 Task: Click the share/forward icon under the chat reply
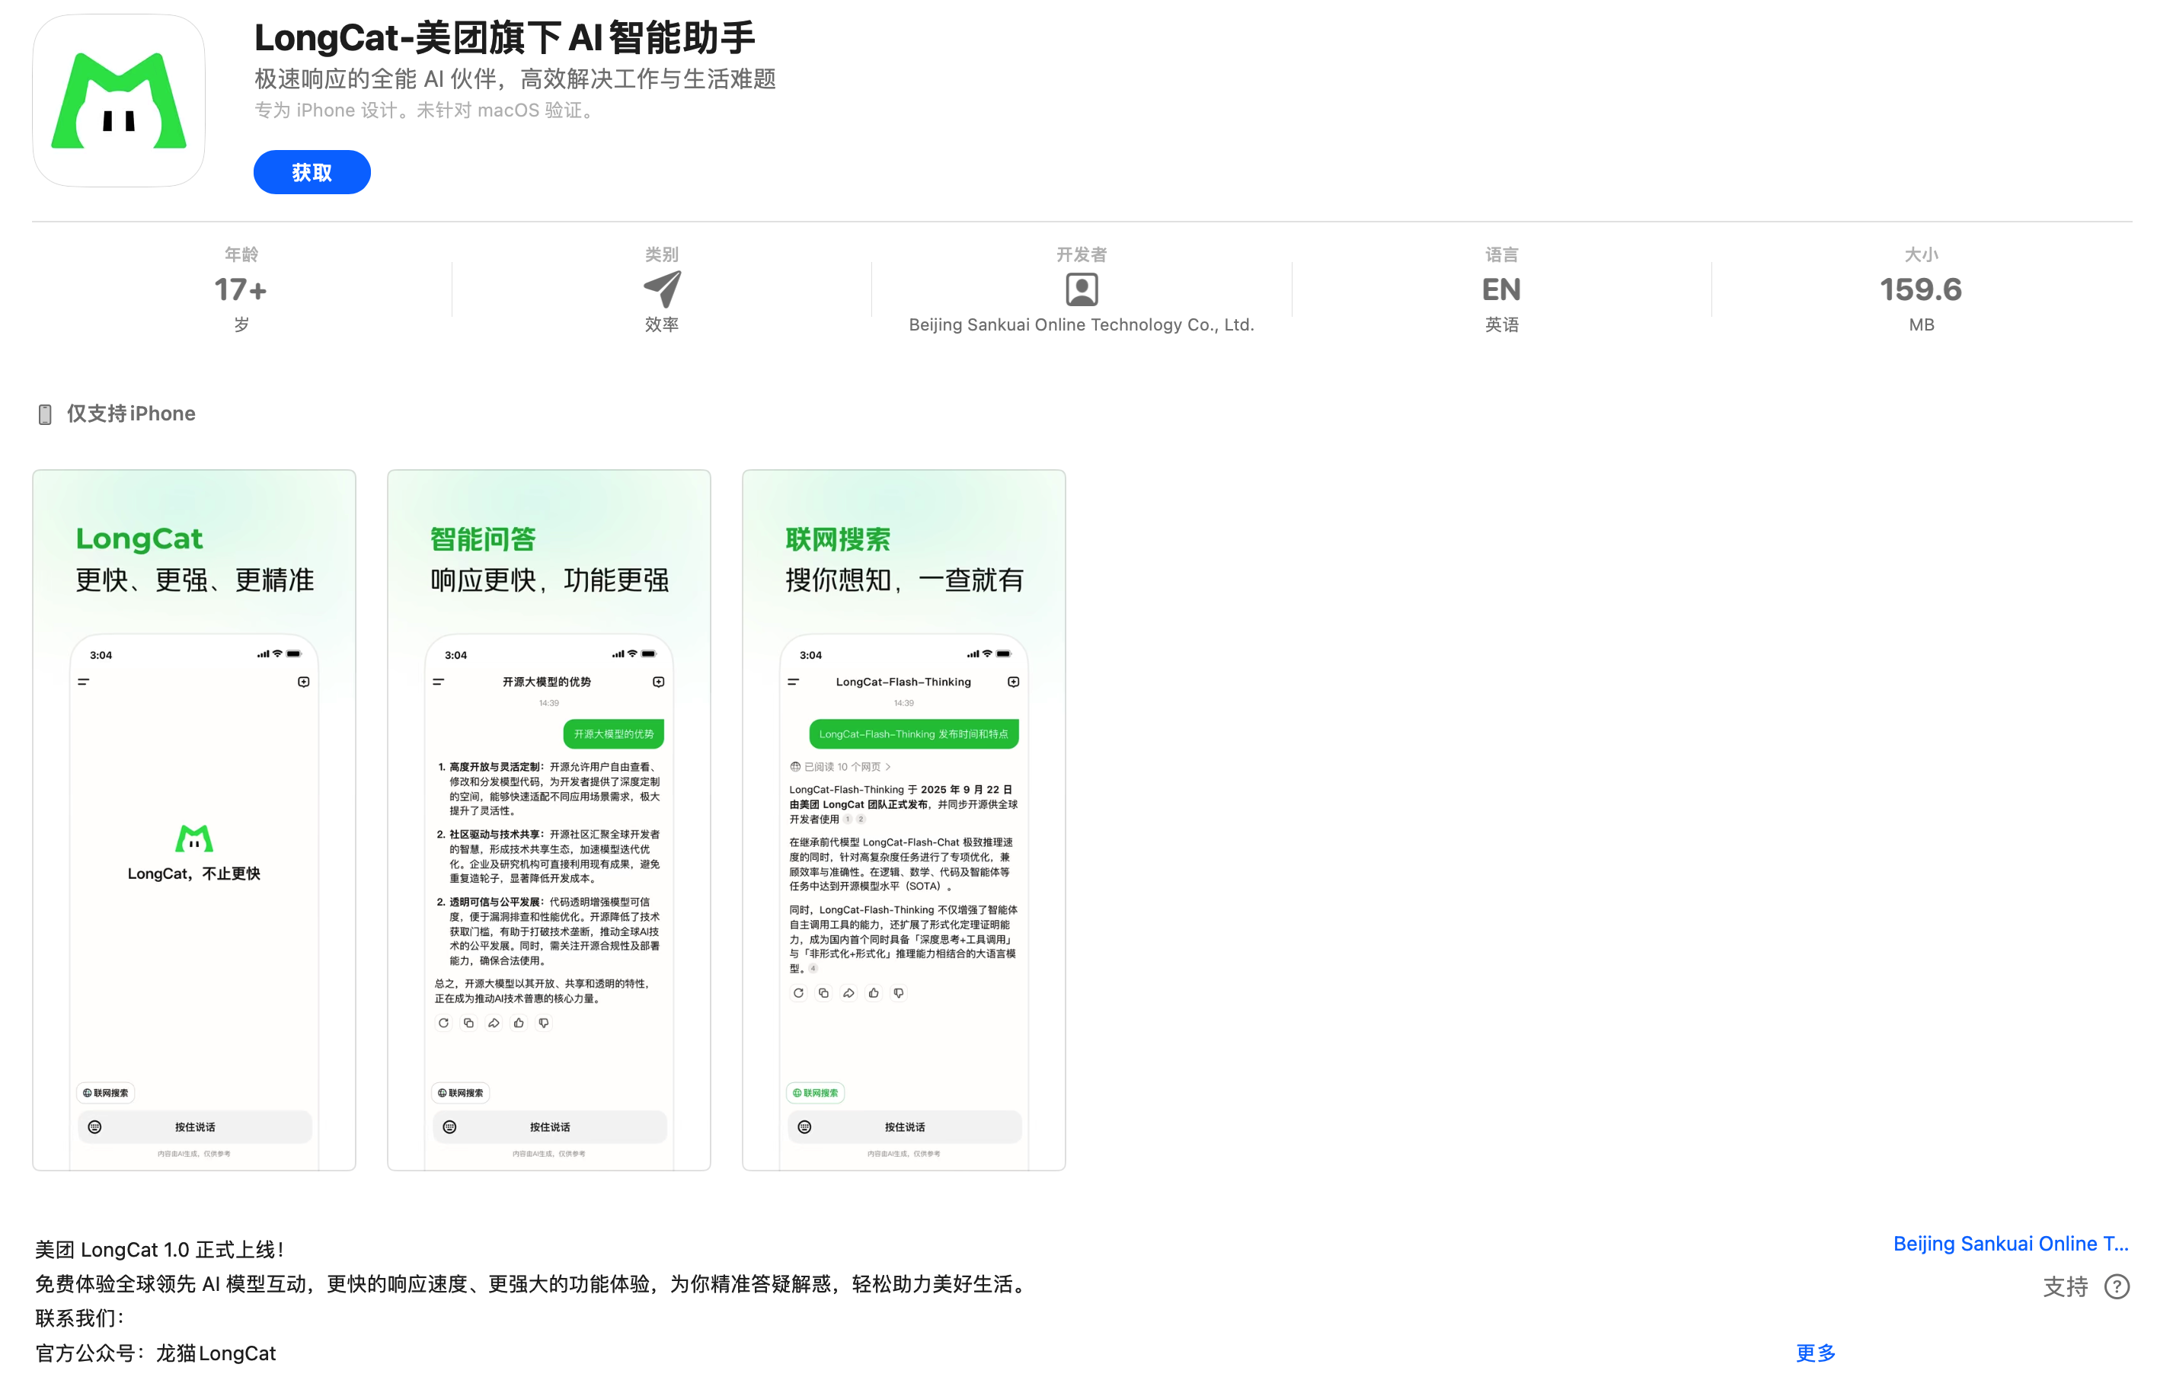[x=494, y=1022]
